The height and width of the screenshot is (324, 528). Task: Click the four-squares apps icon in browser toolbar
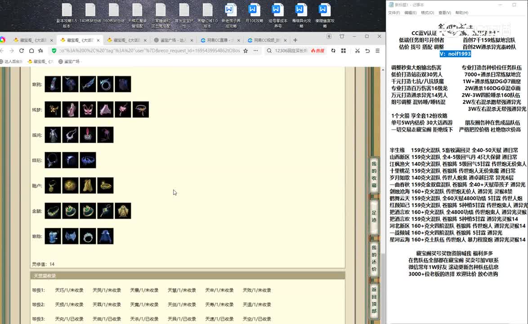pyautogui.click(x=344, y=50)
